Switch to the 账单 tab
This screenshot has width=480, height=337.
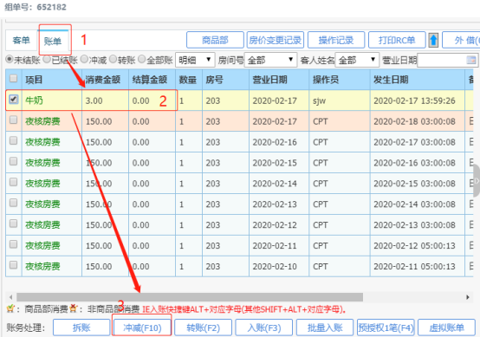(x=53, y=41)
